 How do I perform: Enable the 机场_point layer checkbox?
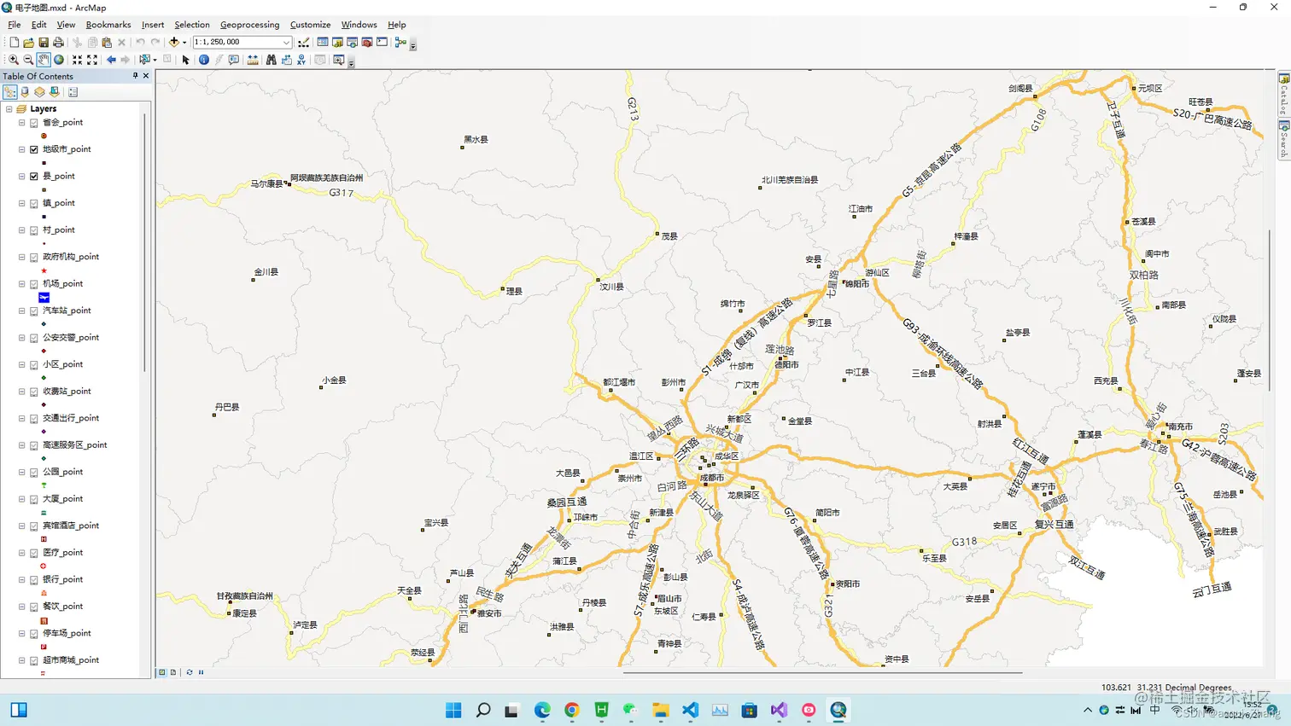point(34,284)
